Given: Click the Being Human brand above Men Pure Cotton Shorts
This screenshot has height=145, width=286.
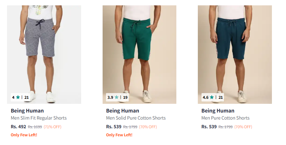Looking at the screenshot, I should [x=218, y=111].
